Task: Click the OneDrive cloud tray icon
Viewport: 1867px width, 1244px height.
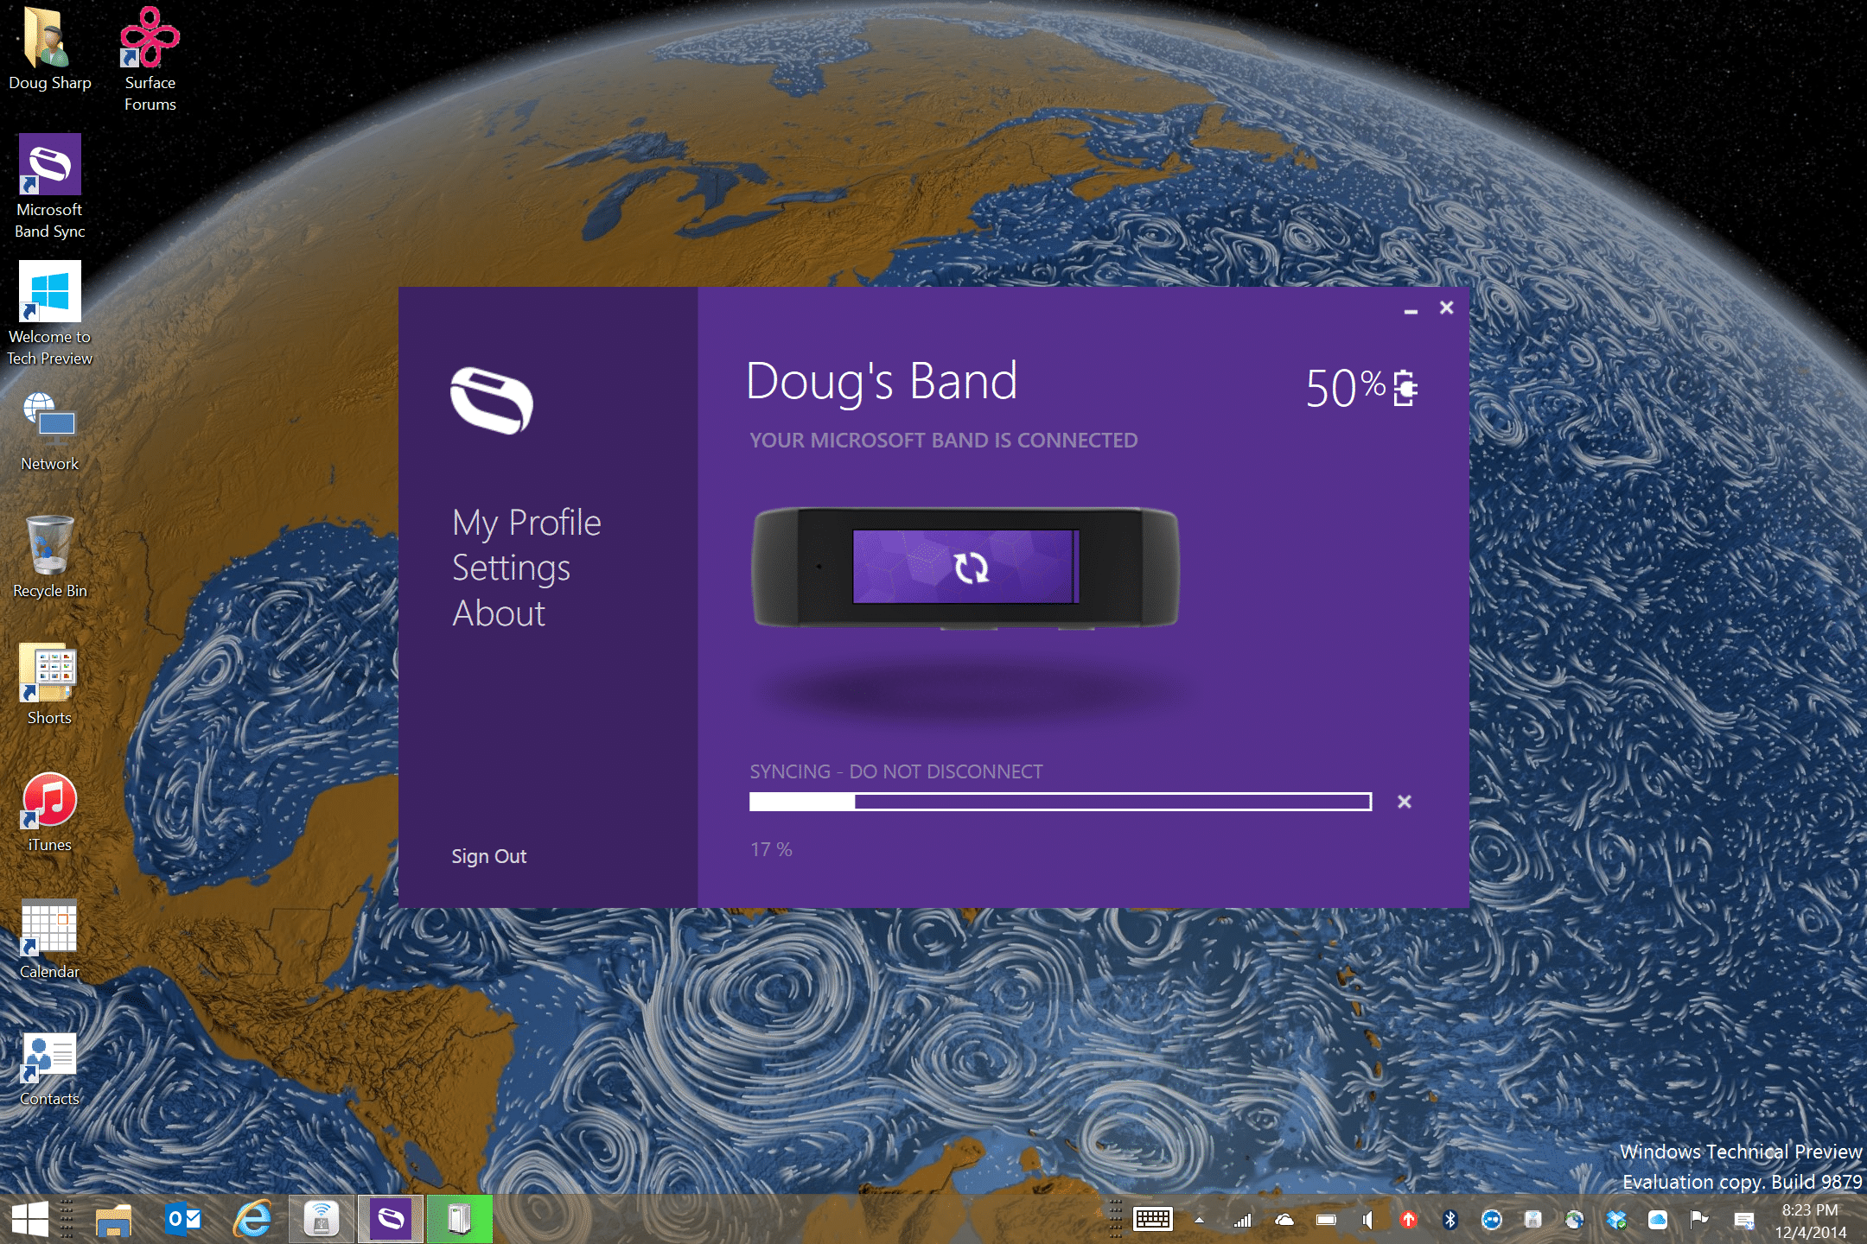Action: click(1284, 1220)
